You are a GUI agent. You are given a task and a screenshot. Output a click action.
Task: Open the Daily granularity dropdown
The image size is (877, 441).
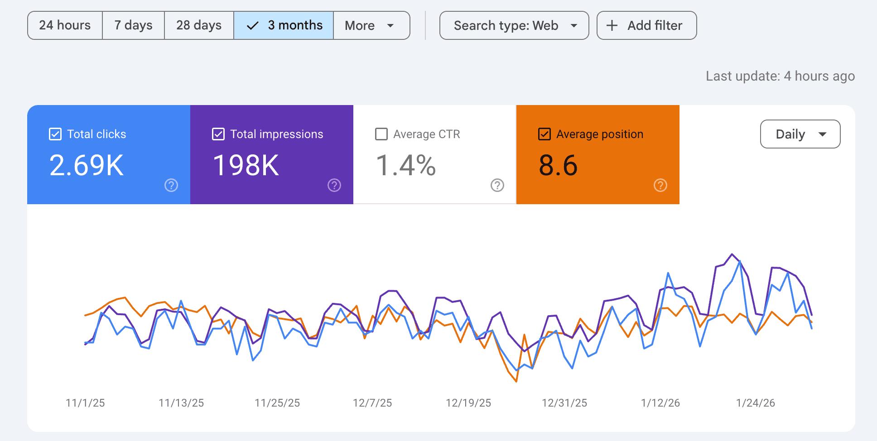(800, 134)
